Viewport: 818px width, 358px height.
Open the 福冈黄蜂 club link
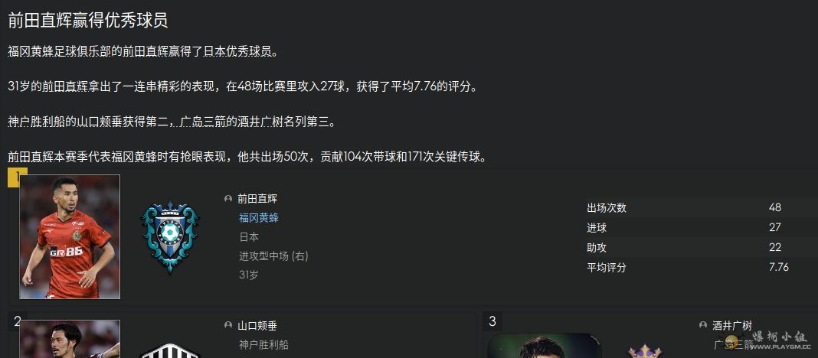[259, 218]
